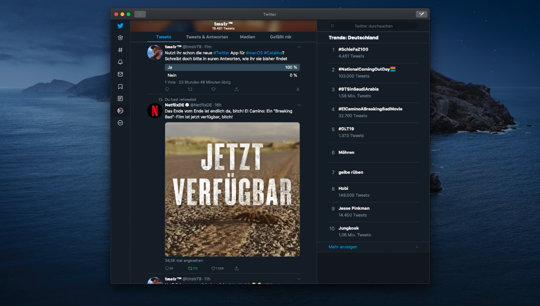Click search magnifier icon in search field
This screenshot has height=306, width=540.
pyautogui.click(x=332, y=26)
